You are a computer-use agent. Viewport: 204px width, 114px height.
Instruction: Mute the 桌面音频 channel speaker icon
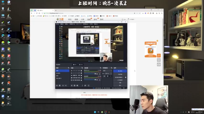click(97, 80)
